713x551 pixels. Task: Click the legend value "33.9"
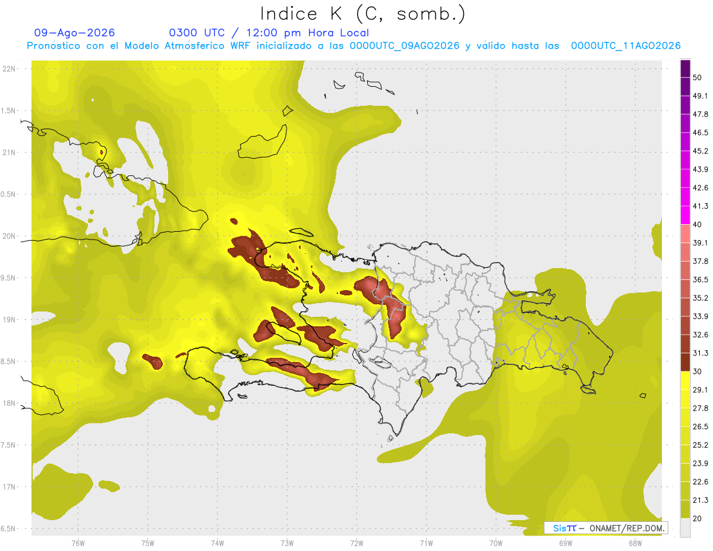(x=701, y=316)
